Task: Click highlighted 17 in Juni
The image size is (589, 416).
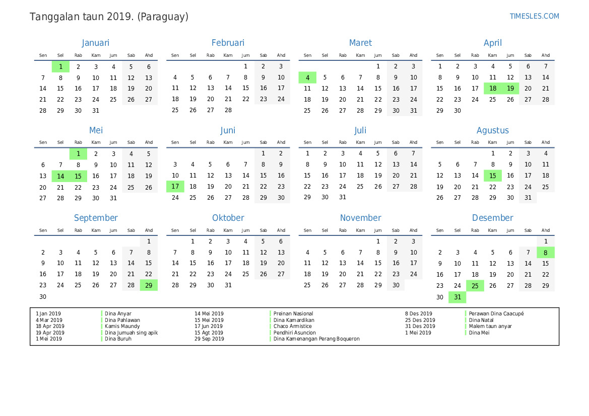Action: pos(175,187)
